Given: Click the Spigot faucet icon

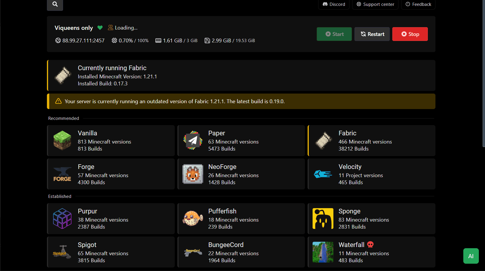Looking at the screenshot, I should pyautogui.click(x=62, y=252).
